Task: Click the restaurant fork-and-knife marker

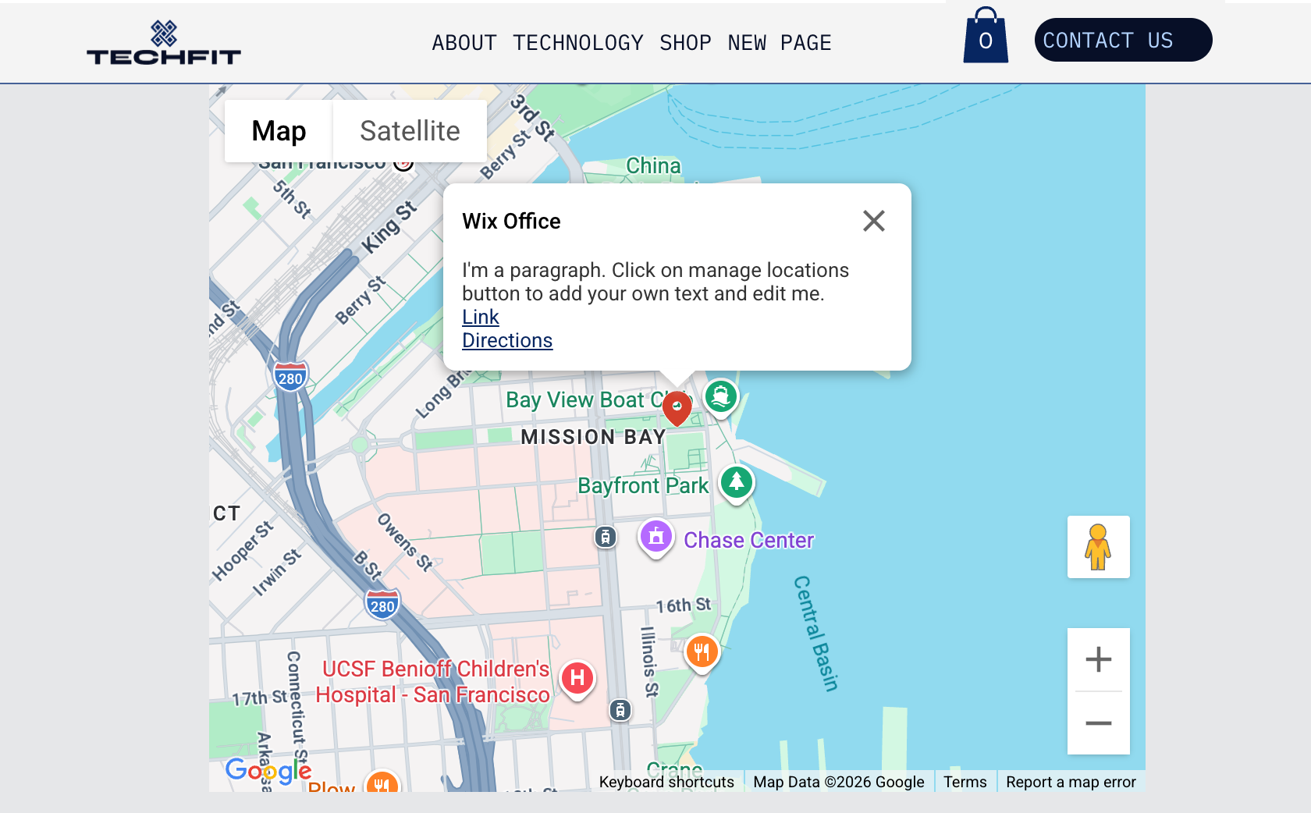Action: pos(702,652)
